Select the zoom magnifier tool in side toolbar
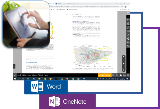 point(128,24)
